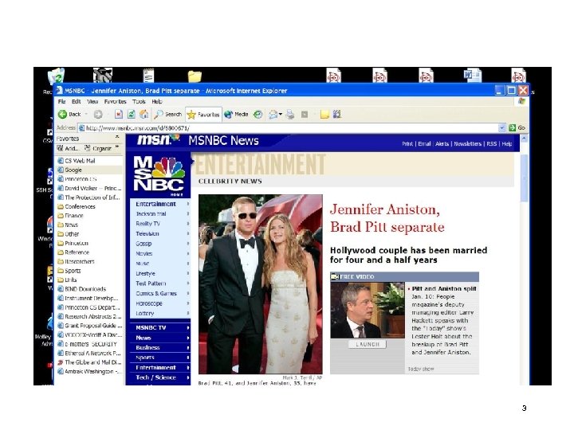
Task: Click the Mail envelope toolbar icon
Action: [273, 115]
